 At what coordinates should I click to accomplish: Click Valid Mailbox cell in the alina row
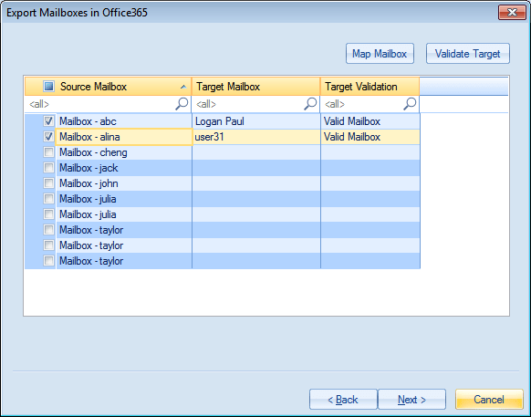[370, 137]
